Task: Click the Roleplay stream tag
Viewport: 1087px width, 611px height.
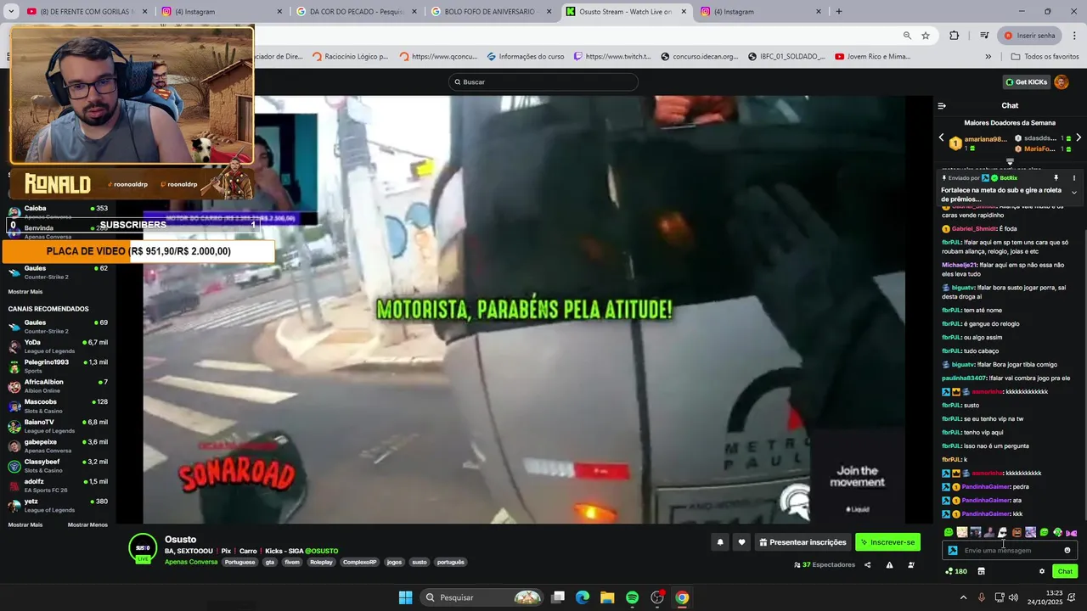Action: tap(321, 563)
